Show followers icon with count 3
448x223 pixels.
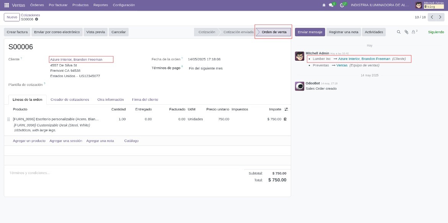(x=414, y=32)
